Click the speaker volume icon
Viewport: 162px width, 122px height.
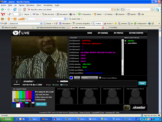pos(58,81)
